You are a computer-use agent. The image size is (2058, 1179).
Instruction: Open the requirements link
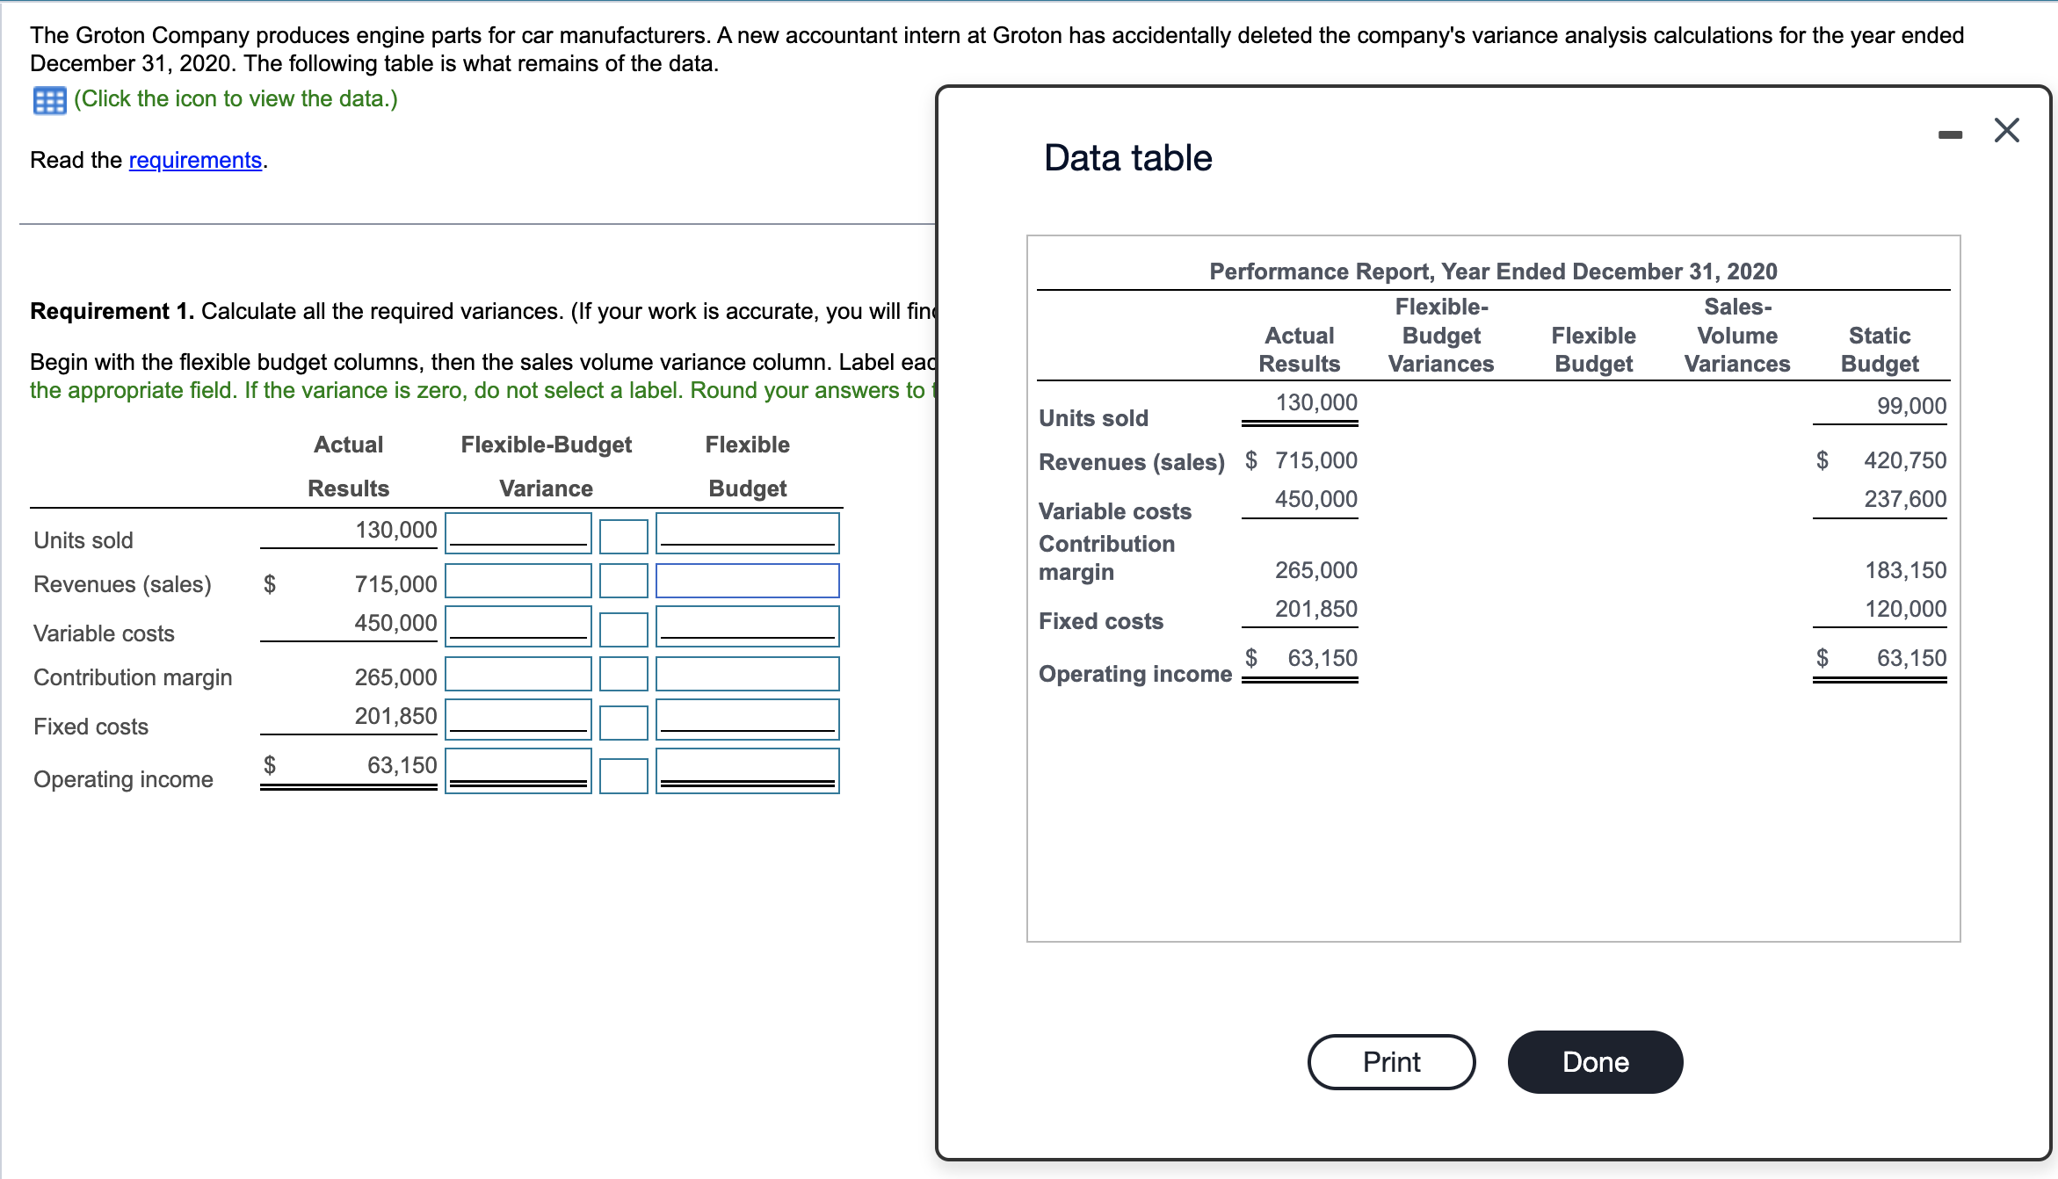click(x=195, y=160)
